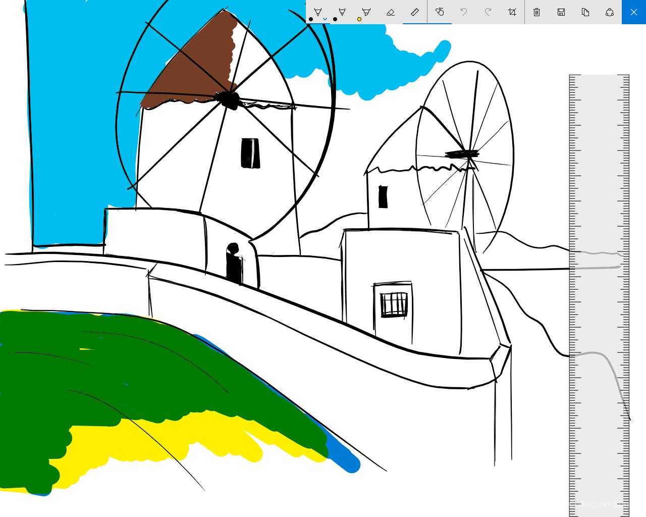Click the on-screen ruler overlay

[599, 296]
